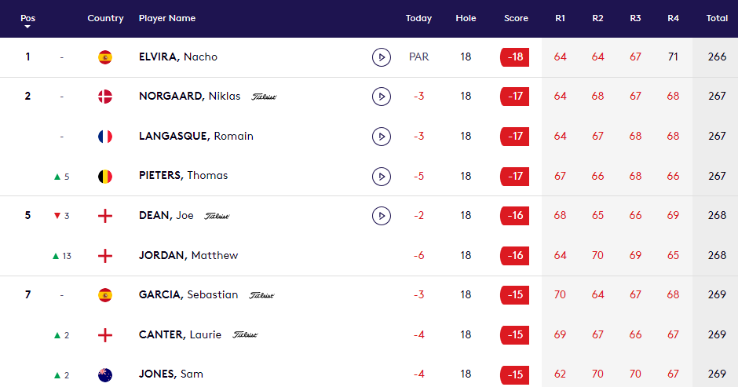This screenshot has height=387, width=738.
Task: Select Sebastian Garcia's name
Action: click(x=188, y=295)
